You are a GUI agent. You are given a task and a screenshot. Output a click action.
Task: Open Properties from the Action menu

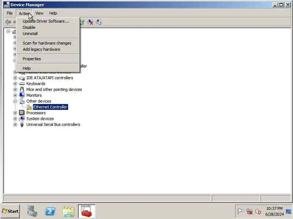tap(48, 59)
